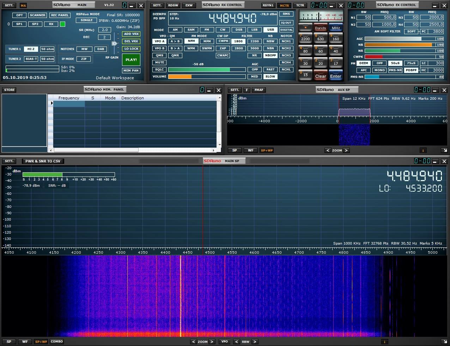Click the resize arrow icon in Aux SP corner
Screen dimensions: 450x346
[444, 150]
